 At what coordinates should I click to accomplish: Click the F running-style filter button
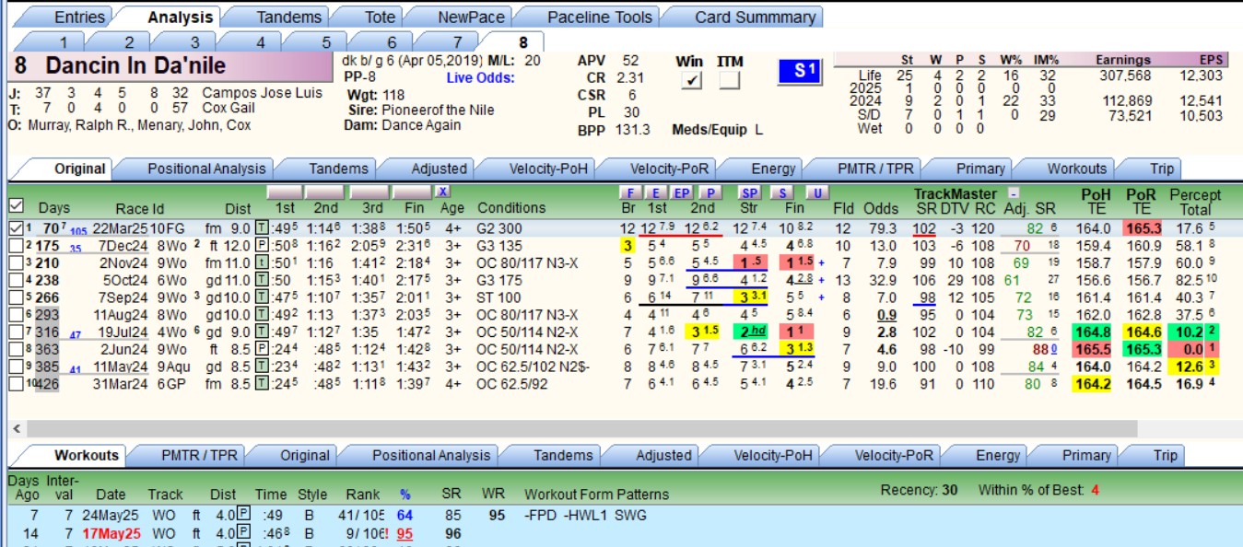coord(631,192)
